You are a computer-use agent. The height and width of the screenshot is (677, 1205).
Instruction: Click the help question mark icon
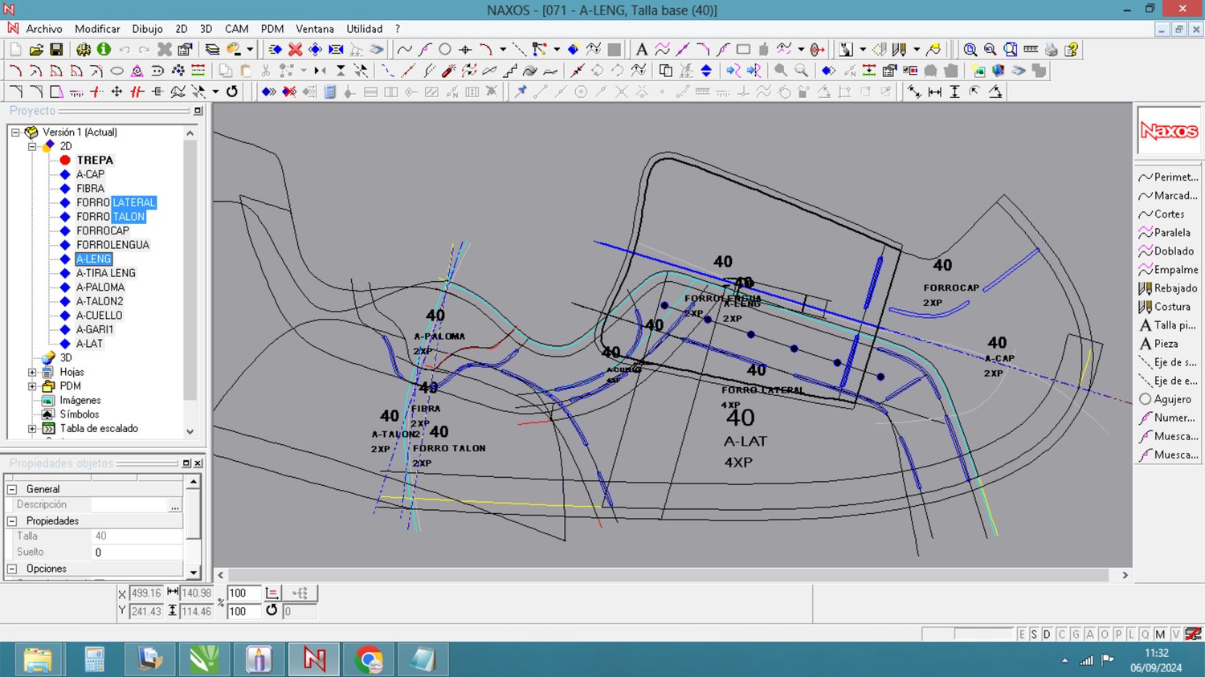click(x=1071, y=50)
